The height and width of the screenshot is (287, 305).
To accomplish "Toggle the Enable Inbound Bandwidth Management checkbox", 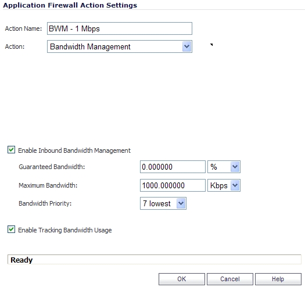I will coord(11,150).
